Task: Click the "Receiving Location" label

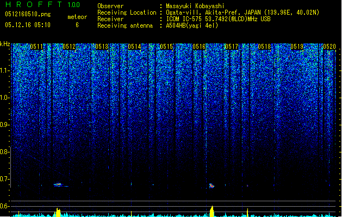Action: click(x=127, y=12)
